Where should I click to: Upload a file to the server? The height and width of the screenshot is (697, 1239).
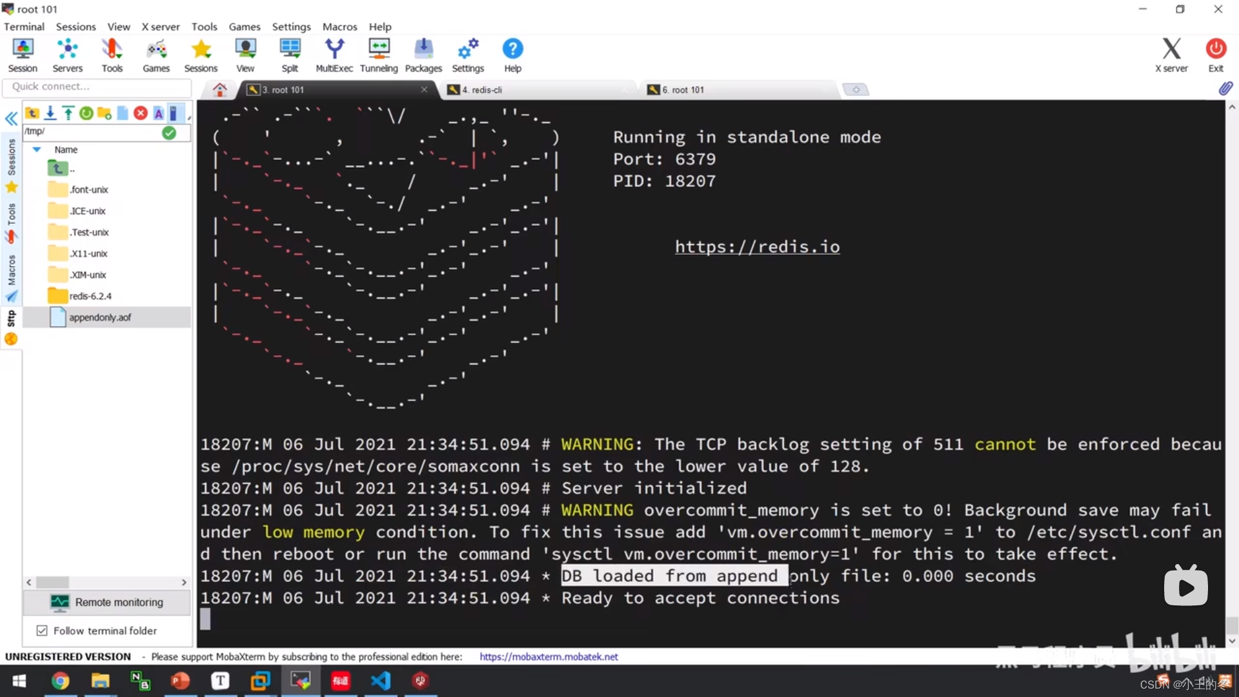tap(68, 113)
